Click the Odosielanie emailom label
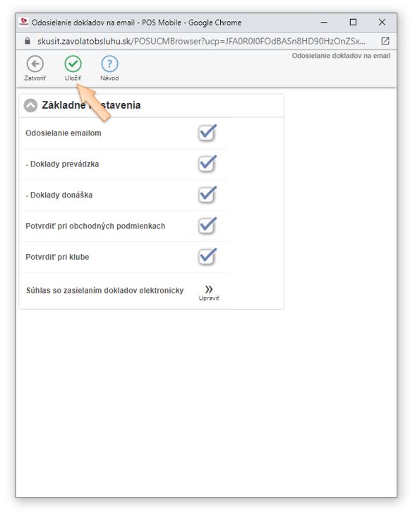The image size is (415, 527). point(64,133)
